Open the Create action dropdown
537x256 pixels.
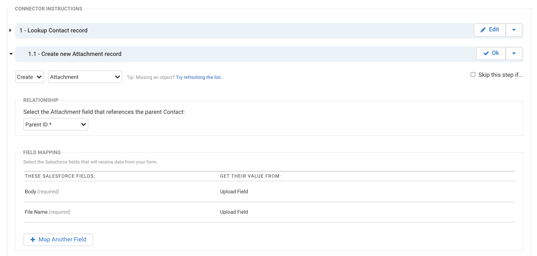[29, 77]
